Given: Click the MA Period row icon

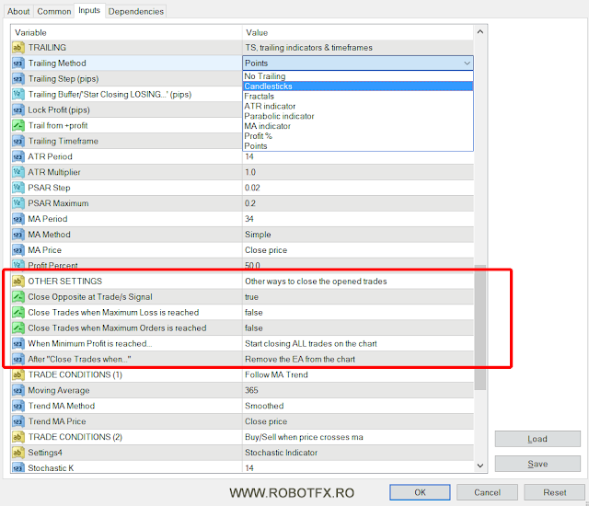Looking at the screenshot, I should pos(17,219).
